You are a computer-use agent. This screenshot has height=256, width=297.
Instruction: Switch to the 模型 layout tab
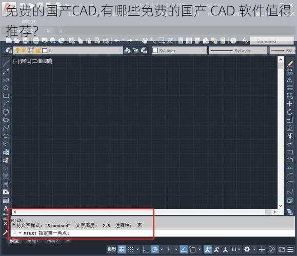click(14, 241)
